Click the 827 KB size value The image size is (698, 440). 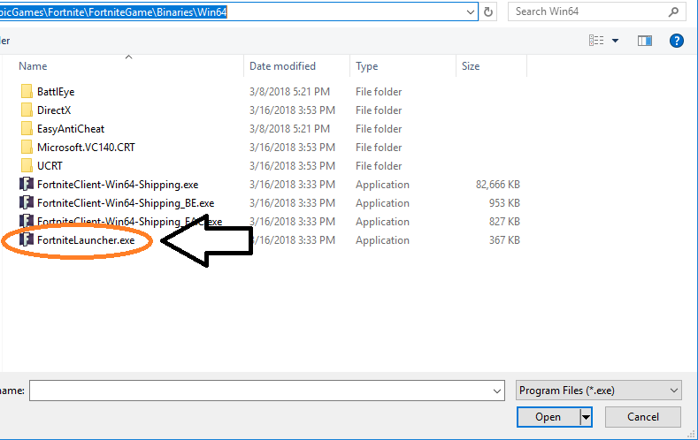click(x=504, y=222)
